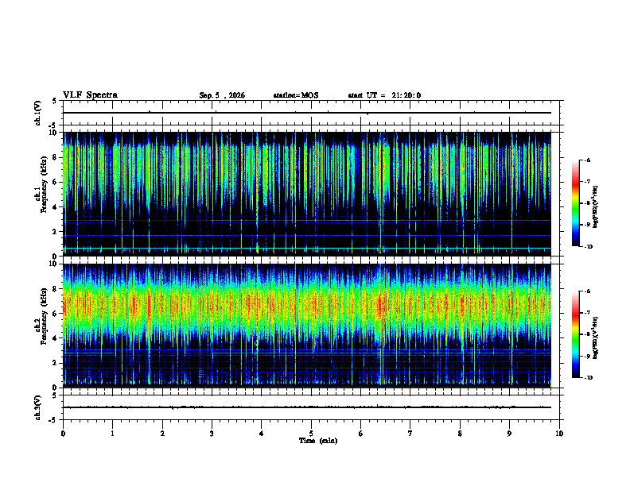Click the 0 tick on the time axis
The image size is (630, 486).
[x=63, y=434]
